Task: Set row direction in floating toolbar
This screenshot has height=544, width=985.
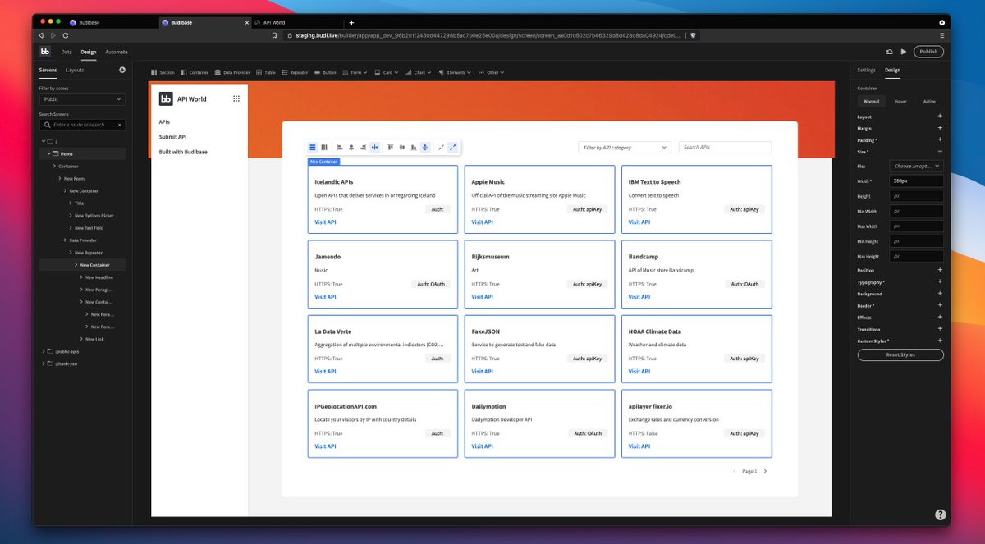Action: [x=324, y=148]
